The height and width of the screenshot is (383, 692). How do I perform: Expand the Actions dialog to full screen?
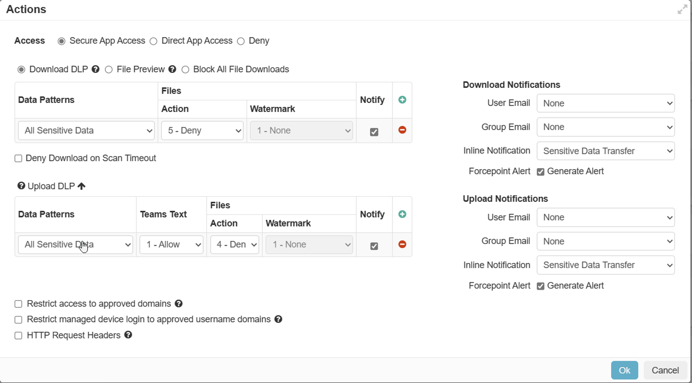[682, 10]
